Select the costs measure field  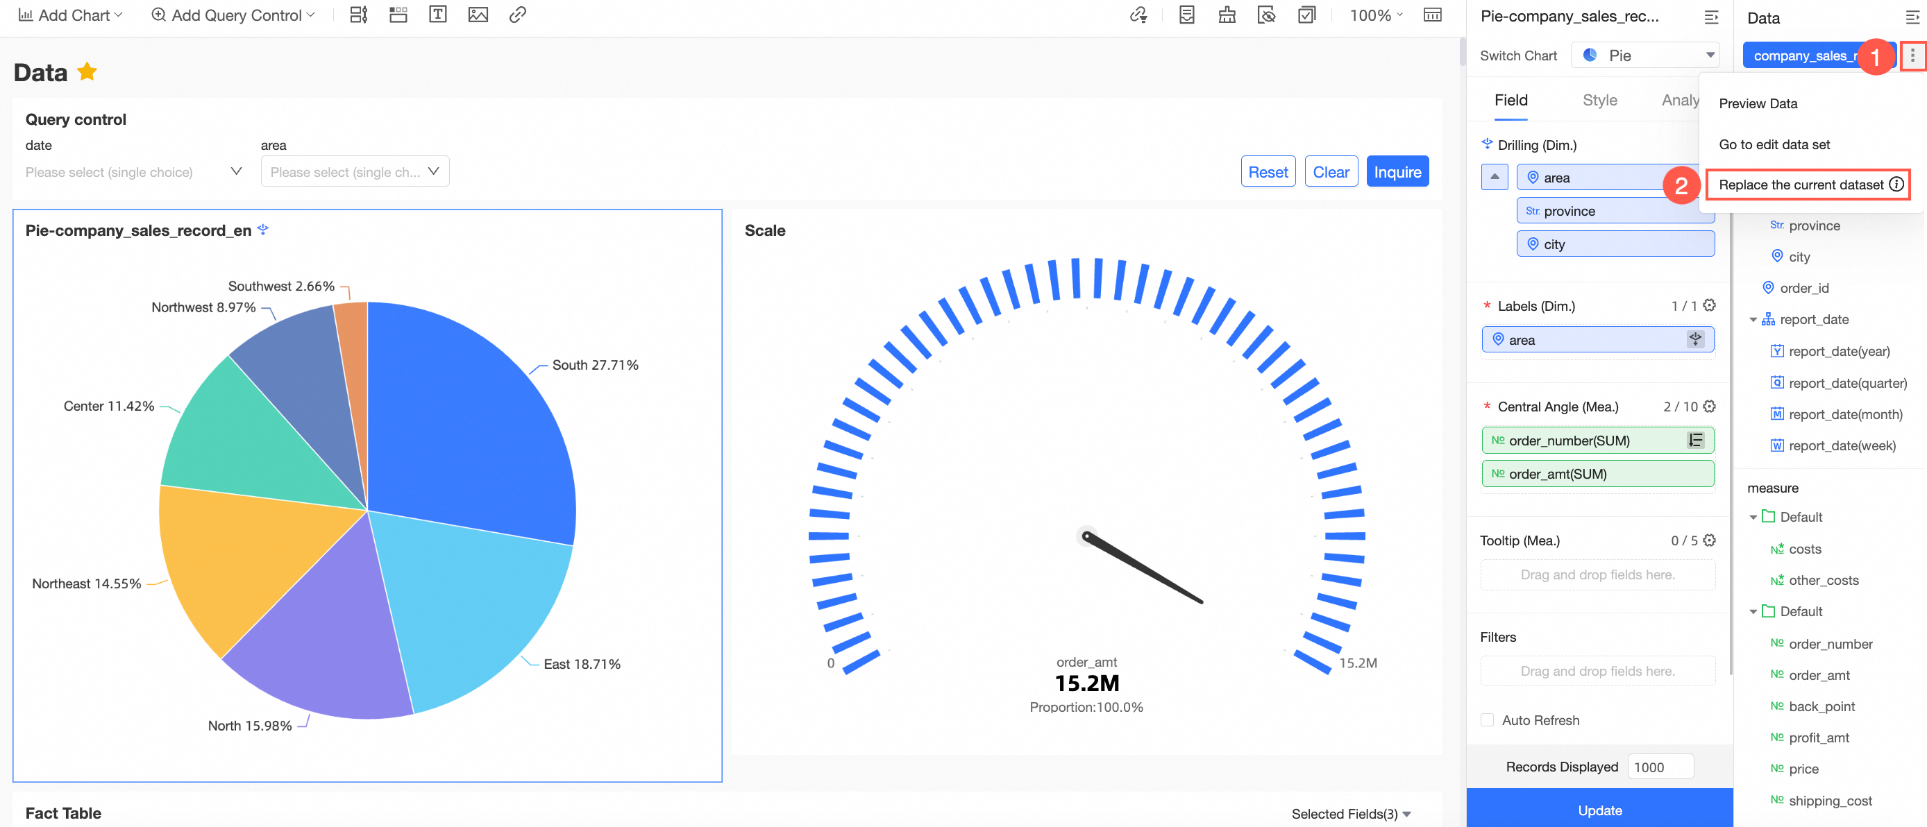[x=1804, y=549]
